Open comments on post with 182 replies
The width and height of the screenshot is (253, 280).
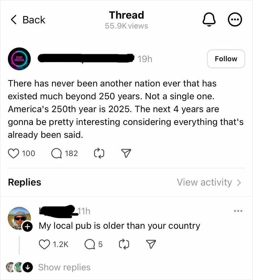pos(57,154)
